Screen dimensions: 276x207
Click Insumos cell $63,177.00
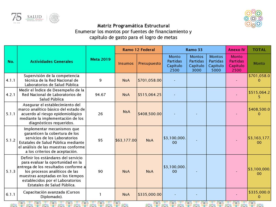tap(126, 140)
